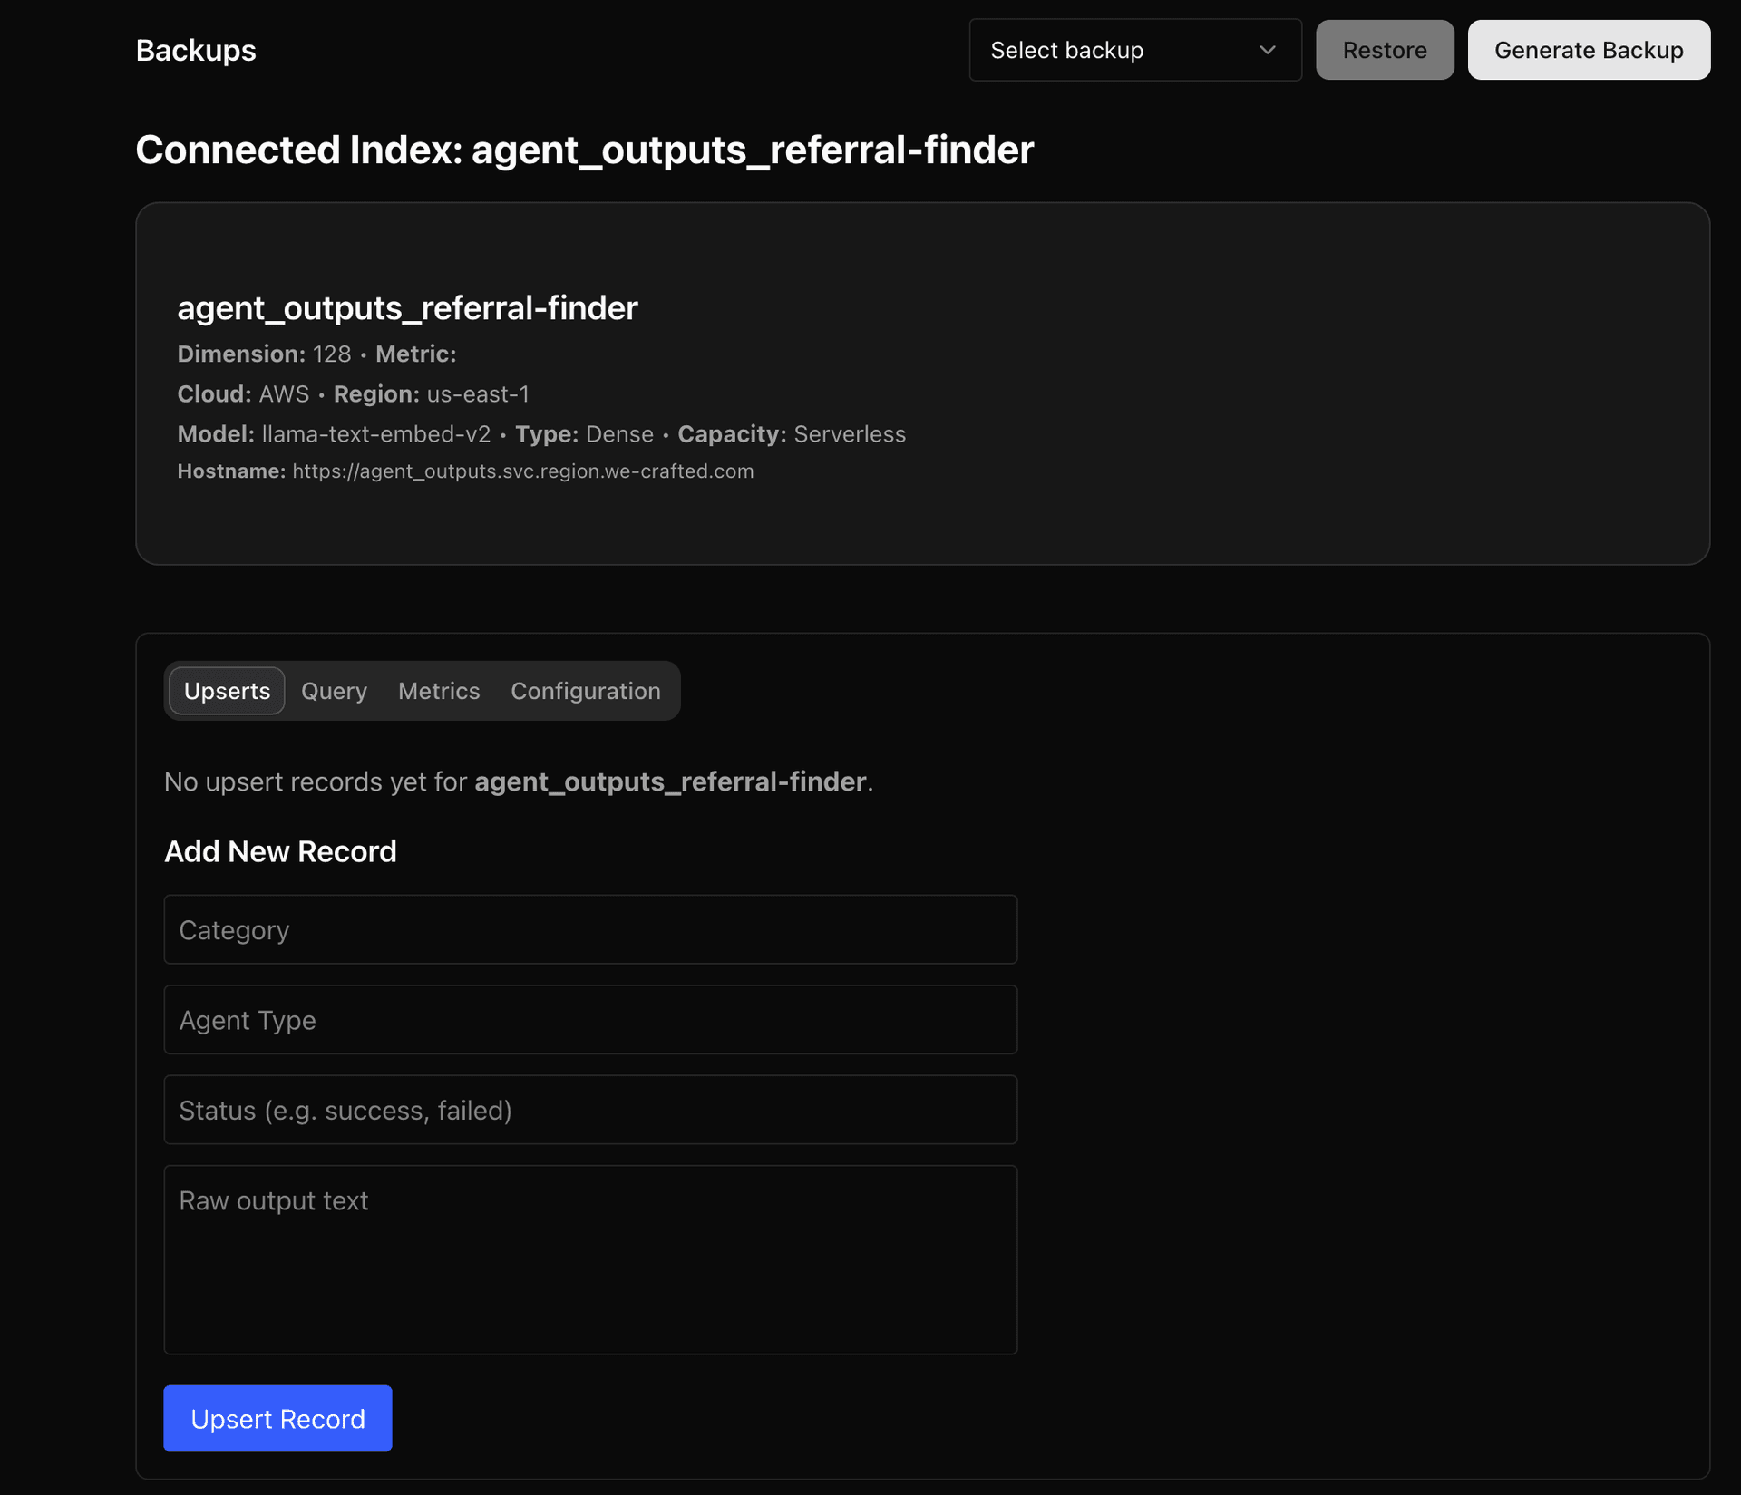Screen dimensions: 1741x1495
Task: Switch to the Upserts tab
Action: pyautogui.click(x=227, y=691)
